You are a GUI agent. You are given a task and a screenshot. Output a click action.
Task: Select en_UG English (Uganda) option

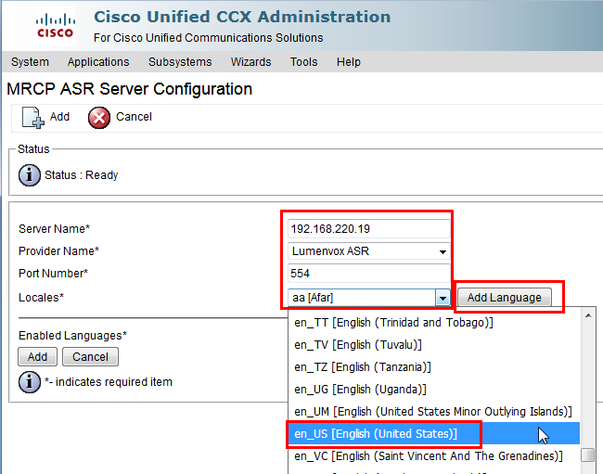point(434,390)
